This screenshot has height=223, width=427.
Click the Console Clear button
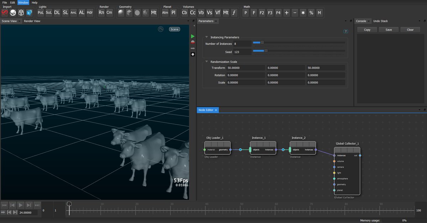[410, 30]
